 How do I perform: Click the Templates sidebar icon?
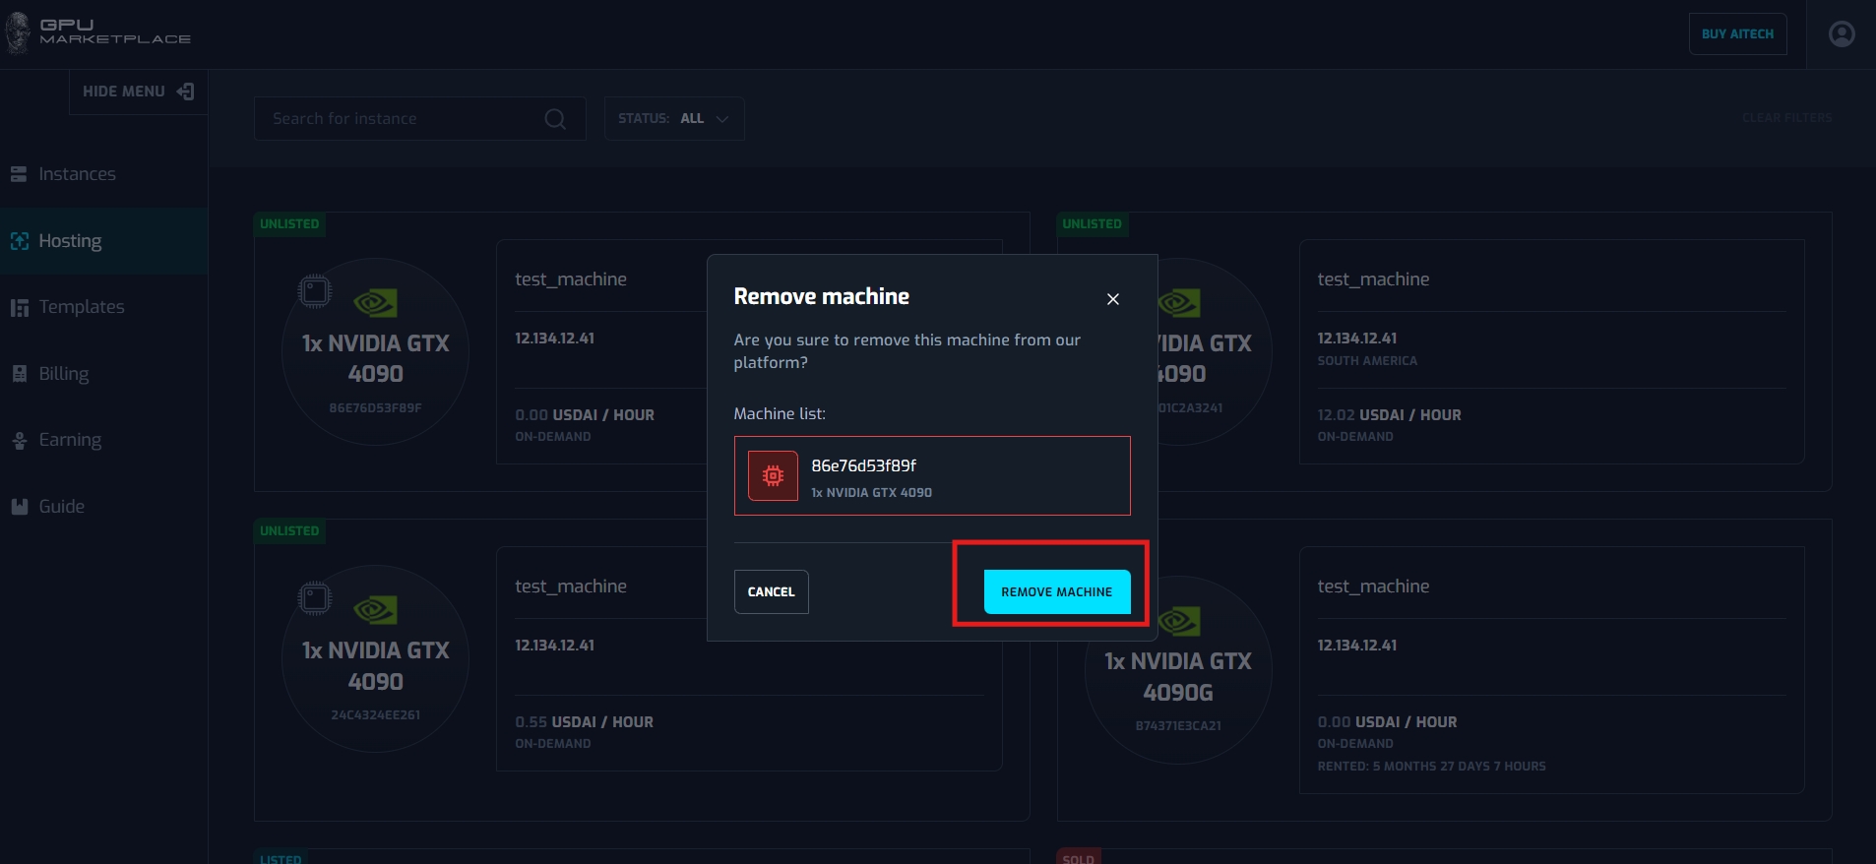click(19, 307)
